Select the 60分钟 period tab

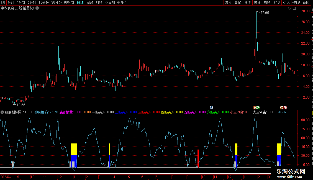(x=69, y=2)
